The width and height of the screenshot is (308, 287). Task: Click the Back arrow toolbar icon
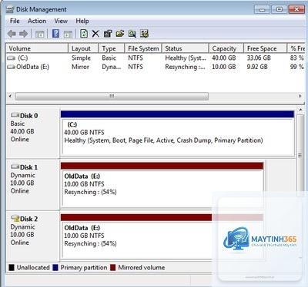[x=12, y=34]
